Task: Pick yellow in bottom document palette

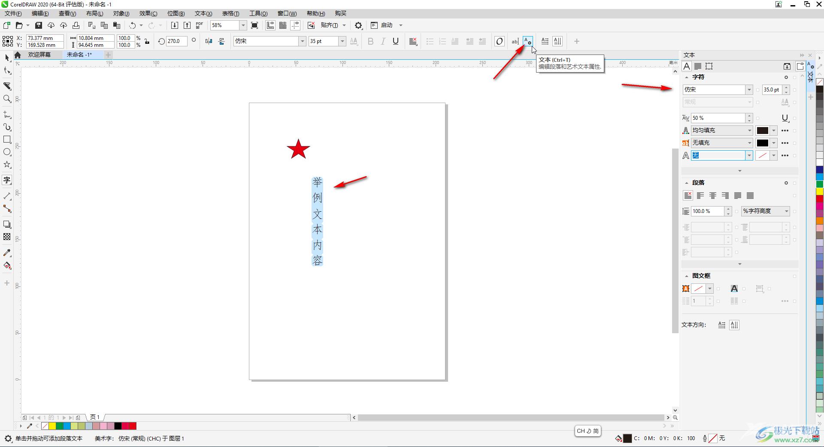Action: (x=52, y=426)
